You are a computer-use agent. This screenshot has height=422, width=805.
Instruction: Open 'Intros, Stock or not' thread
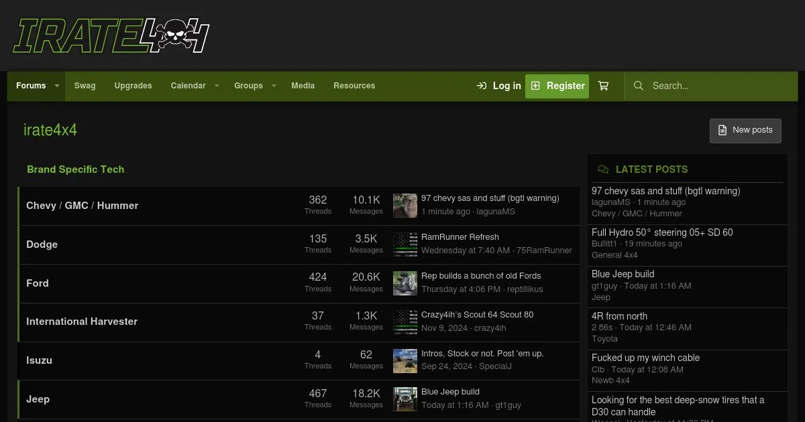pyautogui.click(x=482, y=353)
